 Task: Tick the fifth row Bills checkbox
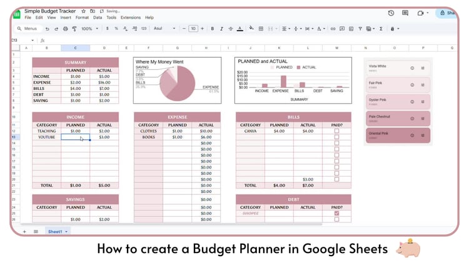(337, 155)
